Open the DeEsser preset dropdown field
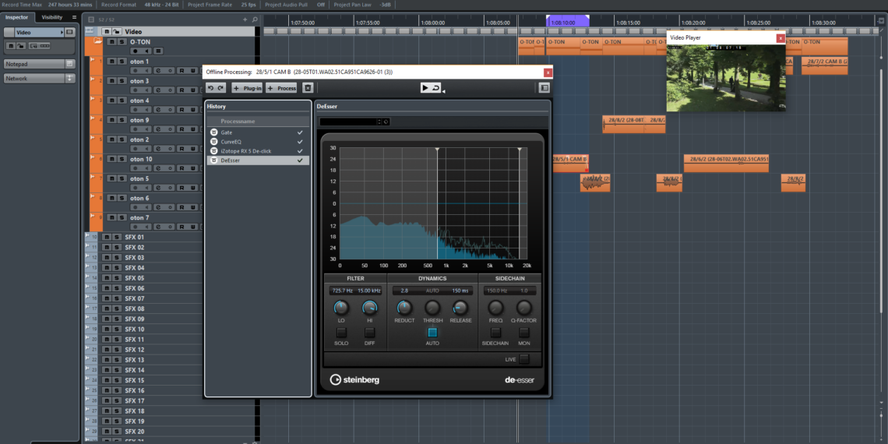Viewport: 888px width, 444px height. (350, 122)
